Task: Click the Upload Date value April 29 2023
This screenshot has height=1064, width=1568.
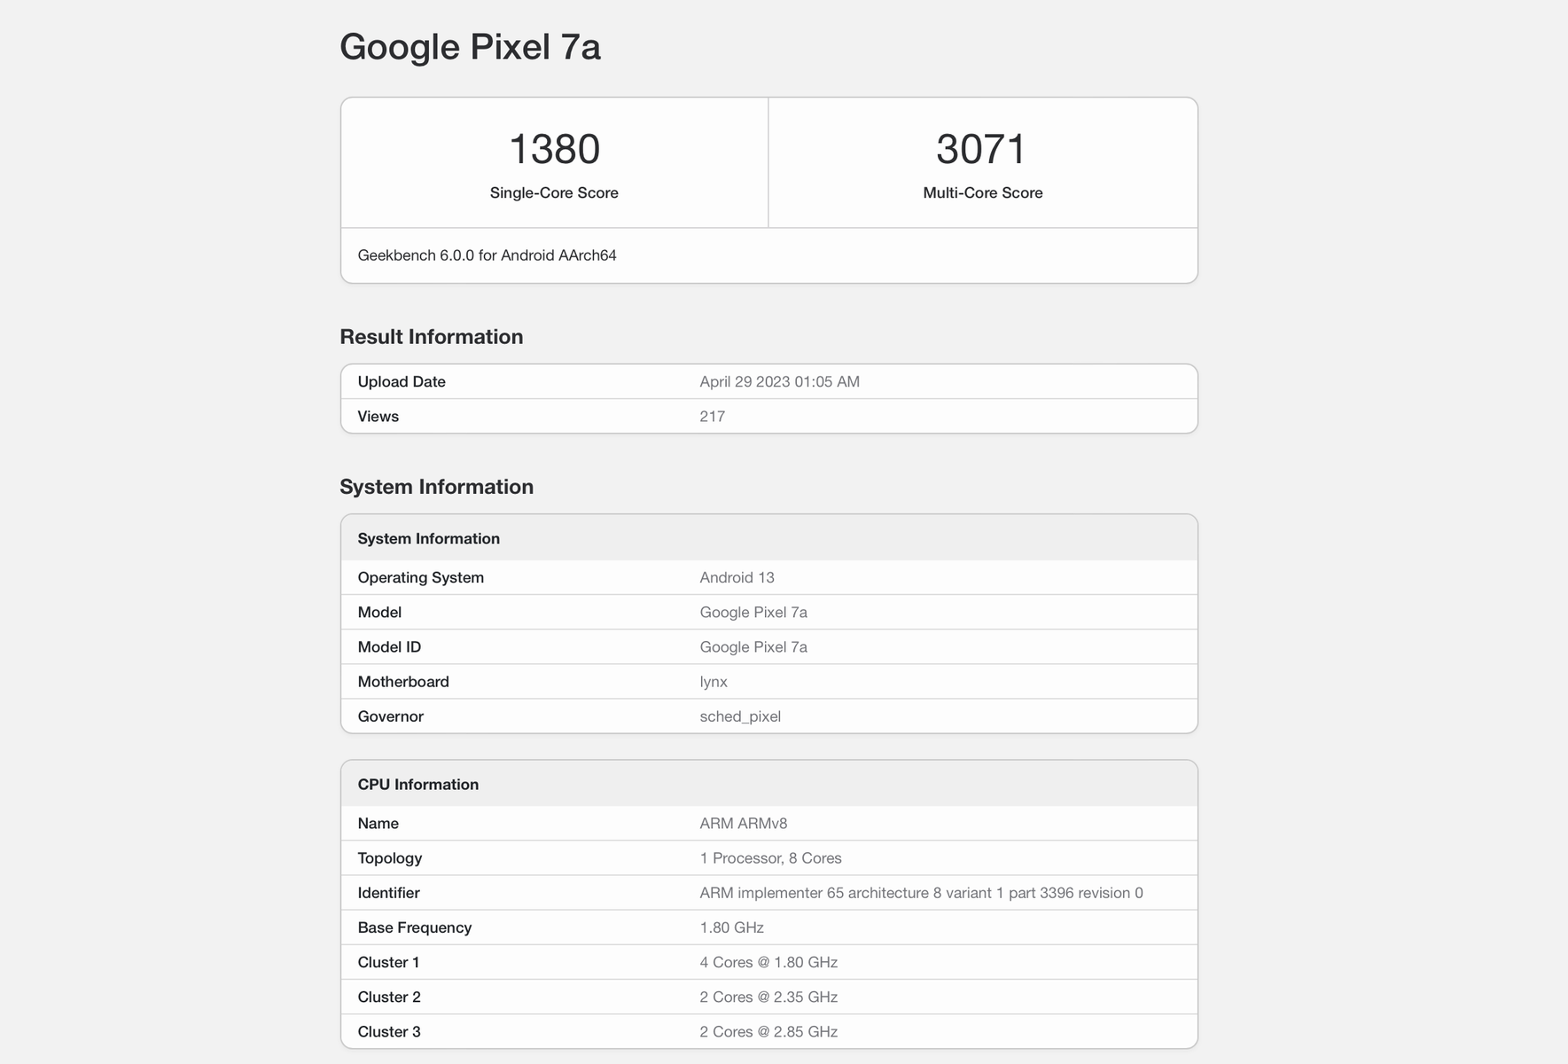Action: point(779,382)
